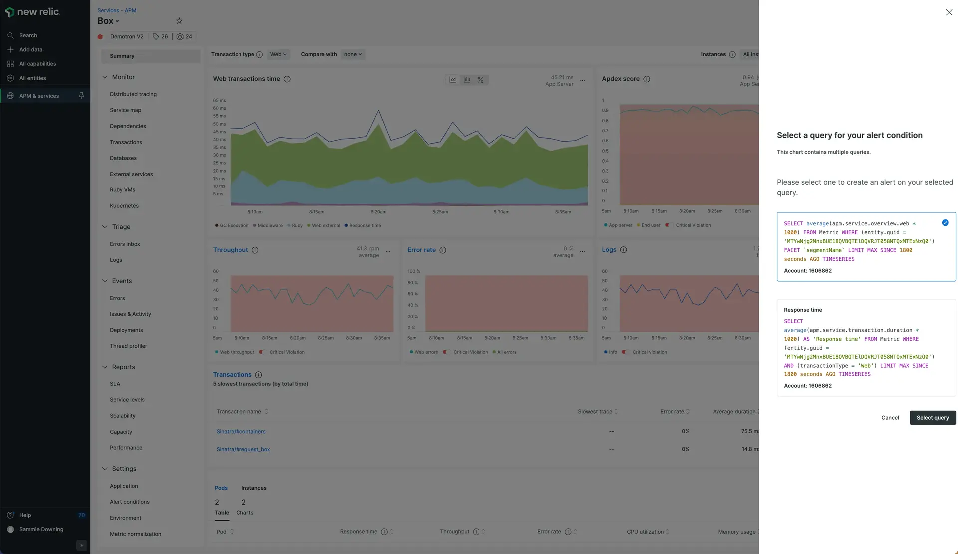Close the alert query panel
Screen dimensions: 958x554
(949, 12)
